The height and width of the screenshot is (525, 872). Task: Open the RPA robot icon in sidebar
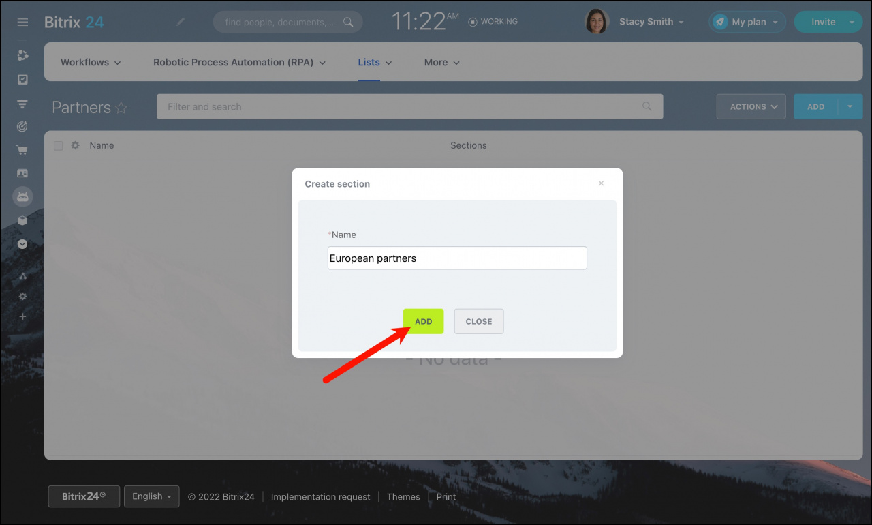point(22,196)
